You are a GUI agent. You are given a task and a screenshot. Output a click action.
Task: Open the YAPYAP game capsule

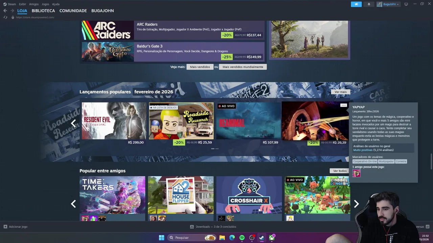click(x=315, y=120)
